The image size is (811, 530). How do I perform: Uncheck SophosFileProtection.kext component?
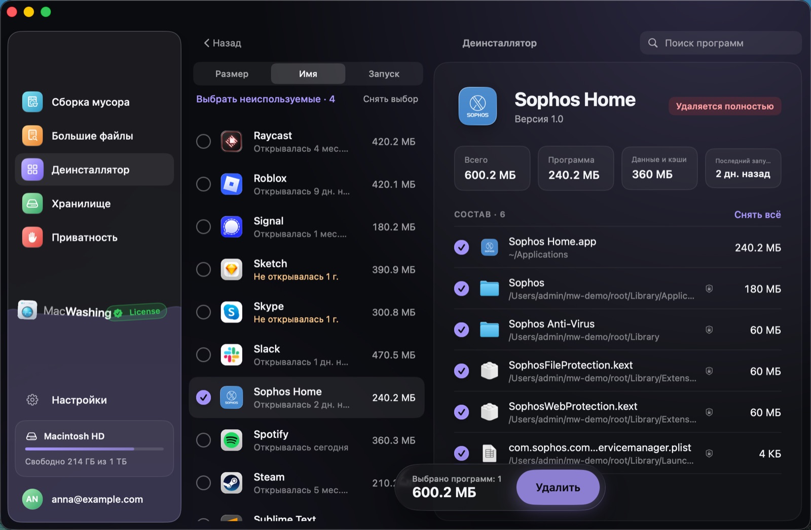tap(461, 371)
